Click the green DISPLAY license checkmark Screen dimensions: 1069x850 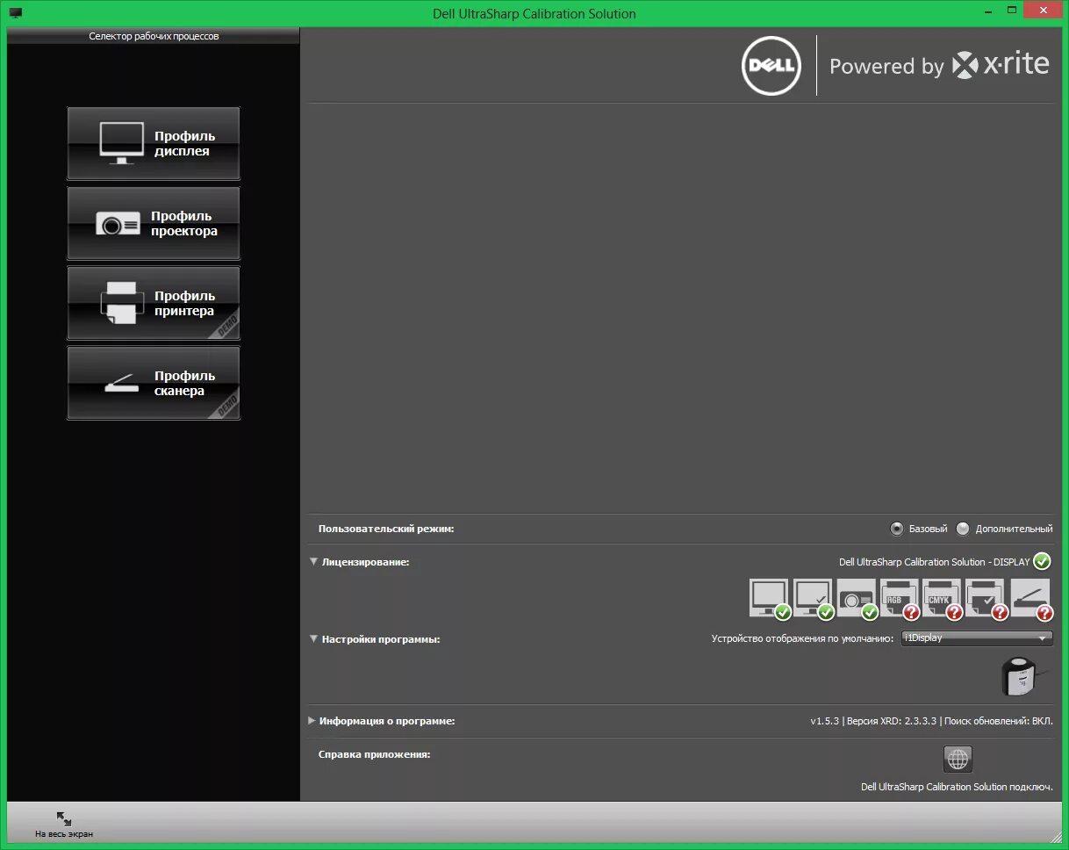pyautogui.click(x=1042, y=562)
